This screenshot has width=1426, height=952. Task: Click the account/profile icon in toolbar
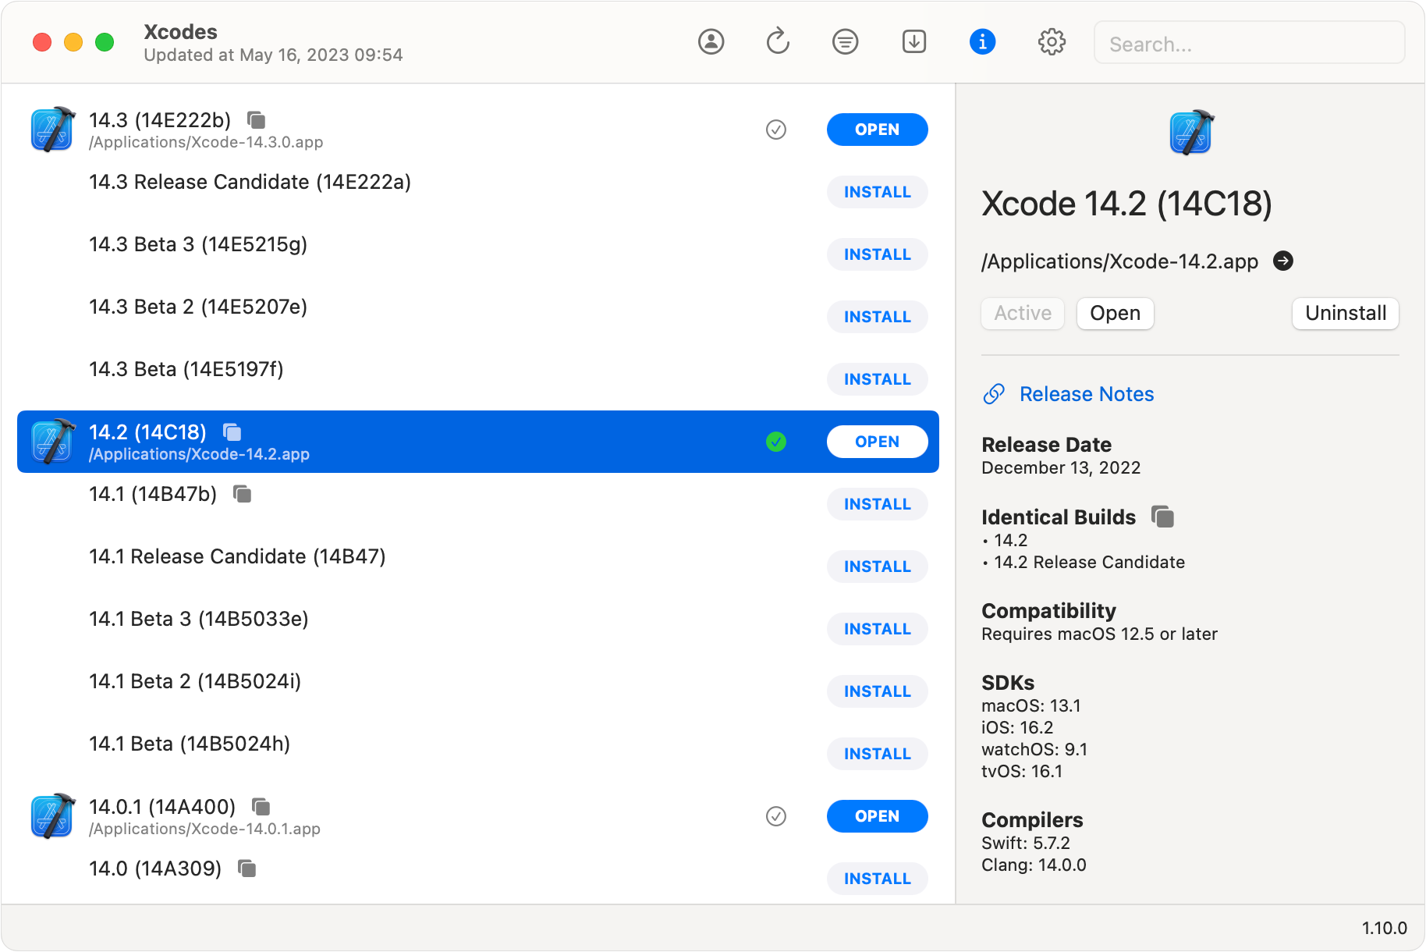point(711,41)
